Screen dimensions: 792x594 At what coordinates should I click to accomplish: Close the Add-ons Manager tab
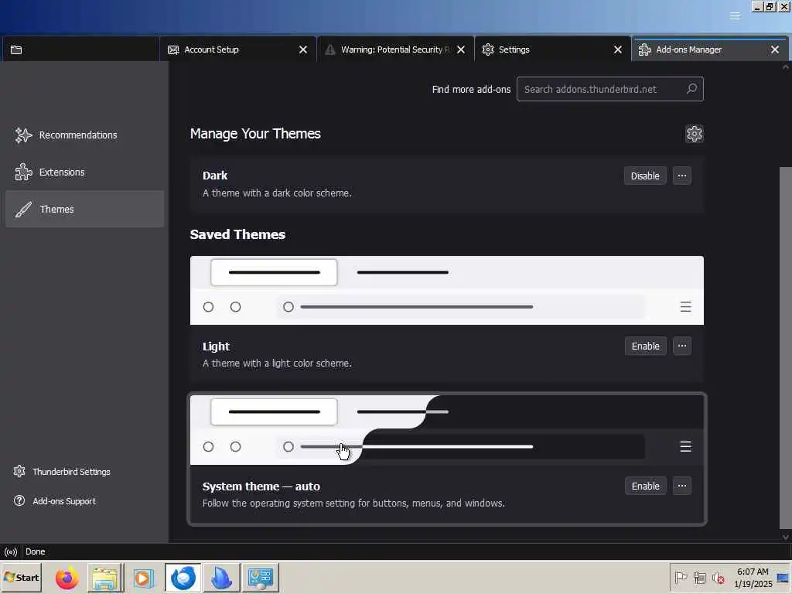click(x=775, y=49)
